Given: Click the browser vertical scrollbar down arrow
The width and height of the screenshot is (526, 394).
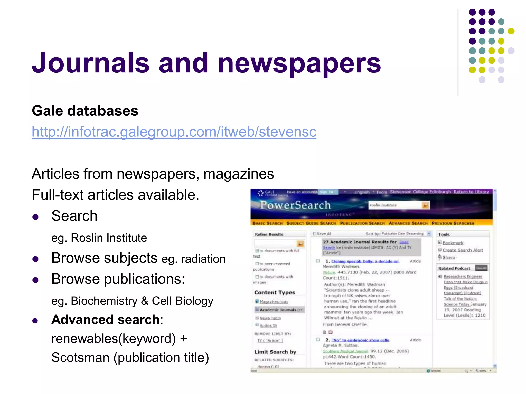Looking at the screenshot, I should [x=495, y=366].
